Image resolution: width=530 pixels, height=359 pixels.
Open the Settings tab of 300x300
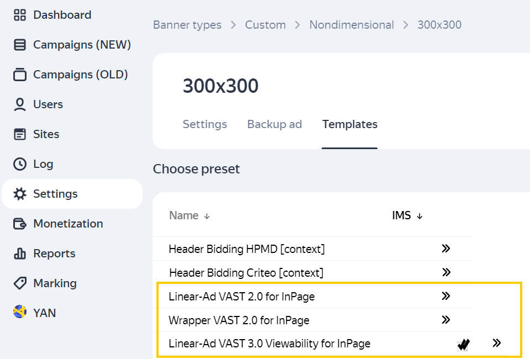[204, 124]
